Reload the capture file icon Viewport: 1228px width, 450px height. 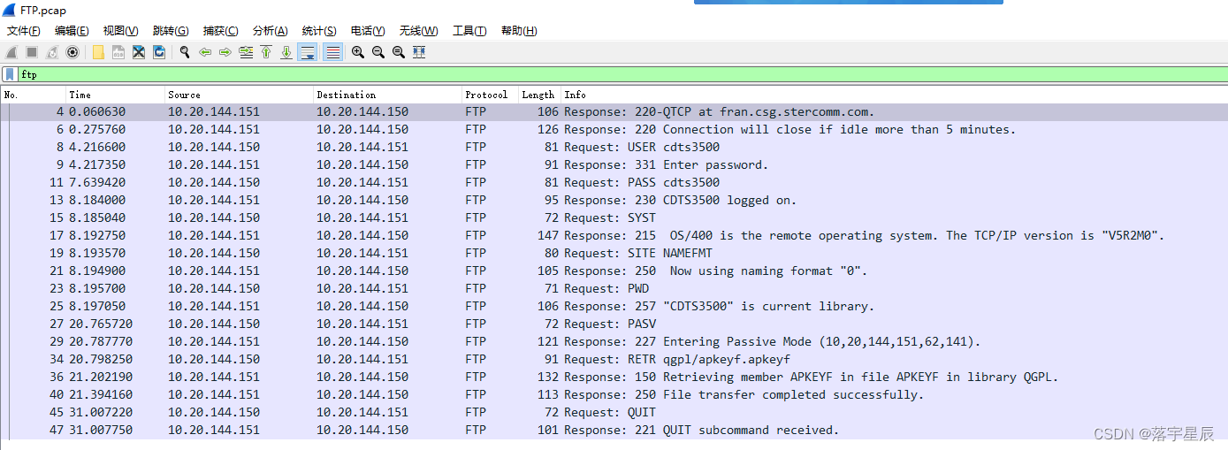point(159,52)
